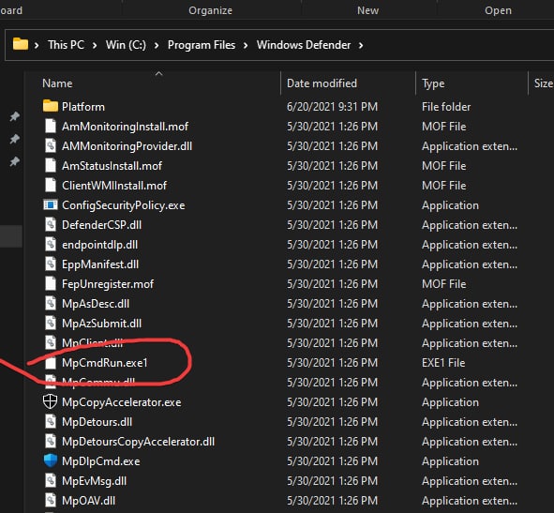Expand chevron after Win (C:) breadcrumb
Screen dimensions: 554x513
pyautogui.click(x=157, y=45)
